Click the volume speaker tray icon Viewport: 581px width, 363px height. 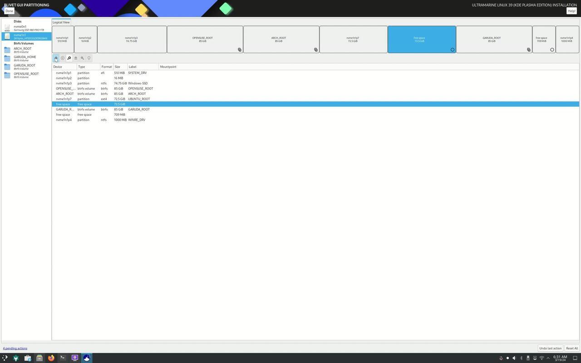pos(514,358)
